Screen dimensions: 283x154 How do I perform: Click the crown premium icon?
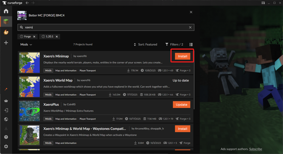click(x=6, y=101)
